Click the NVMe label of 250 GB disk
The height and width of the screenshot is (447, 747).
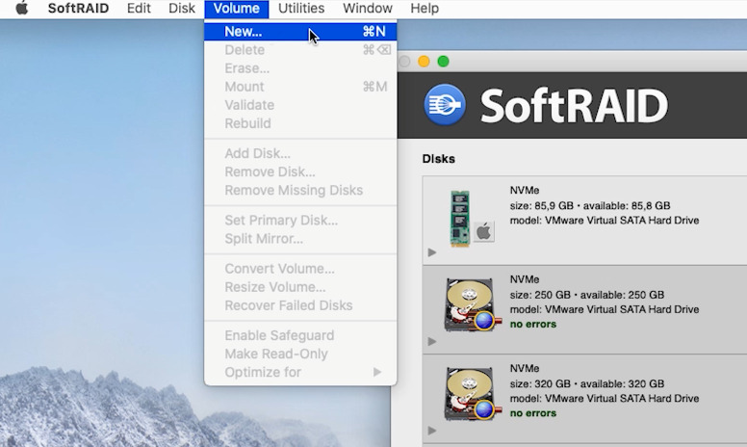pos(525,279)
